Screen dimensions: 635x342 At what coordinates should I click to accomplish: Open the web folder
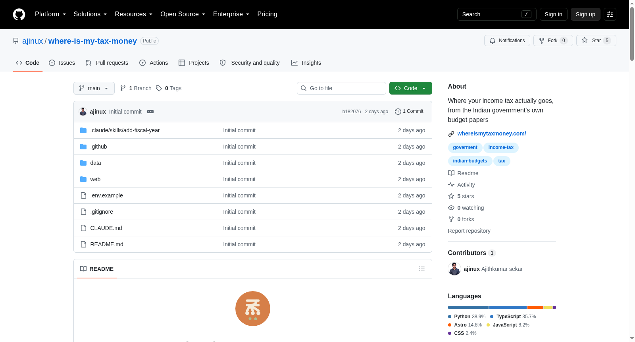click(95, 179)
